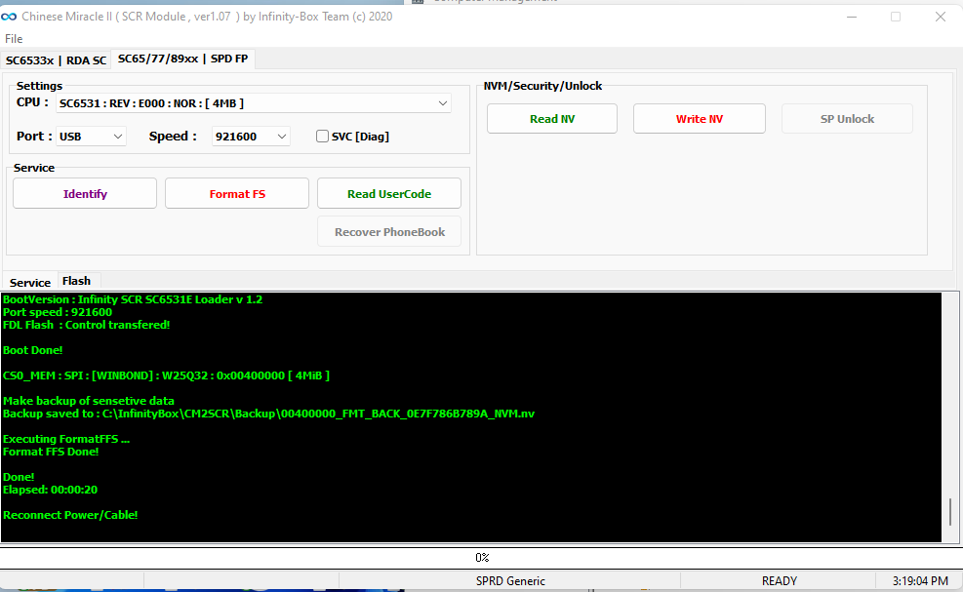Enable the SVC [Diag] checkbox
The height and width of the screenshot is (592, 963).
pos(322,137)
